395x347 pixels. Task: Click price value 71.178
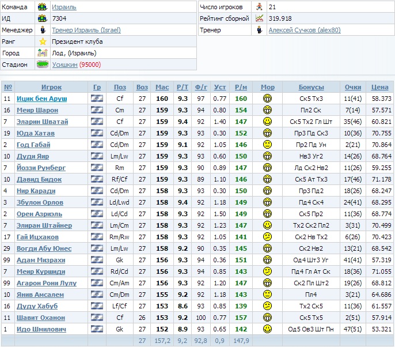click(x=381, y=179)
